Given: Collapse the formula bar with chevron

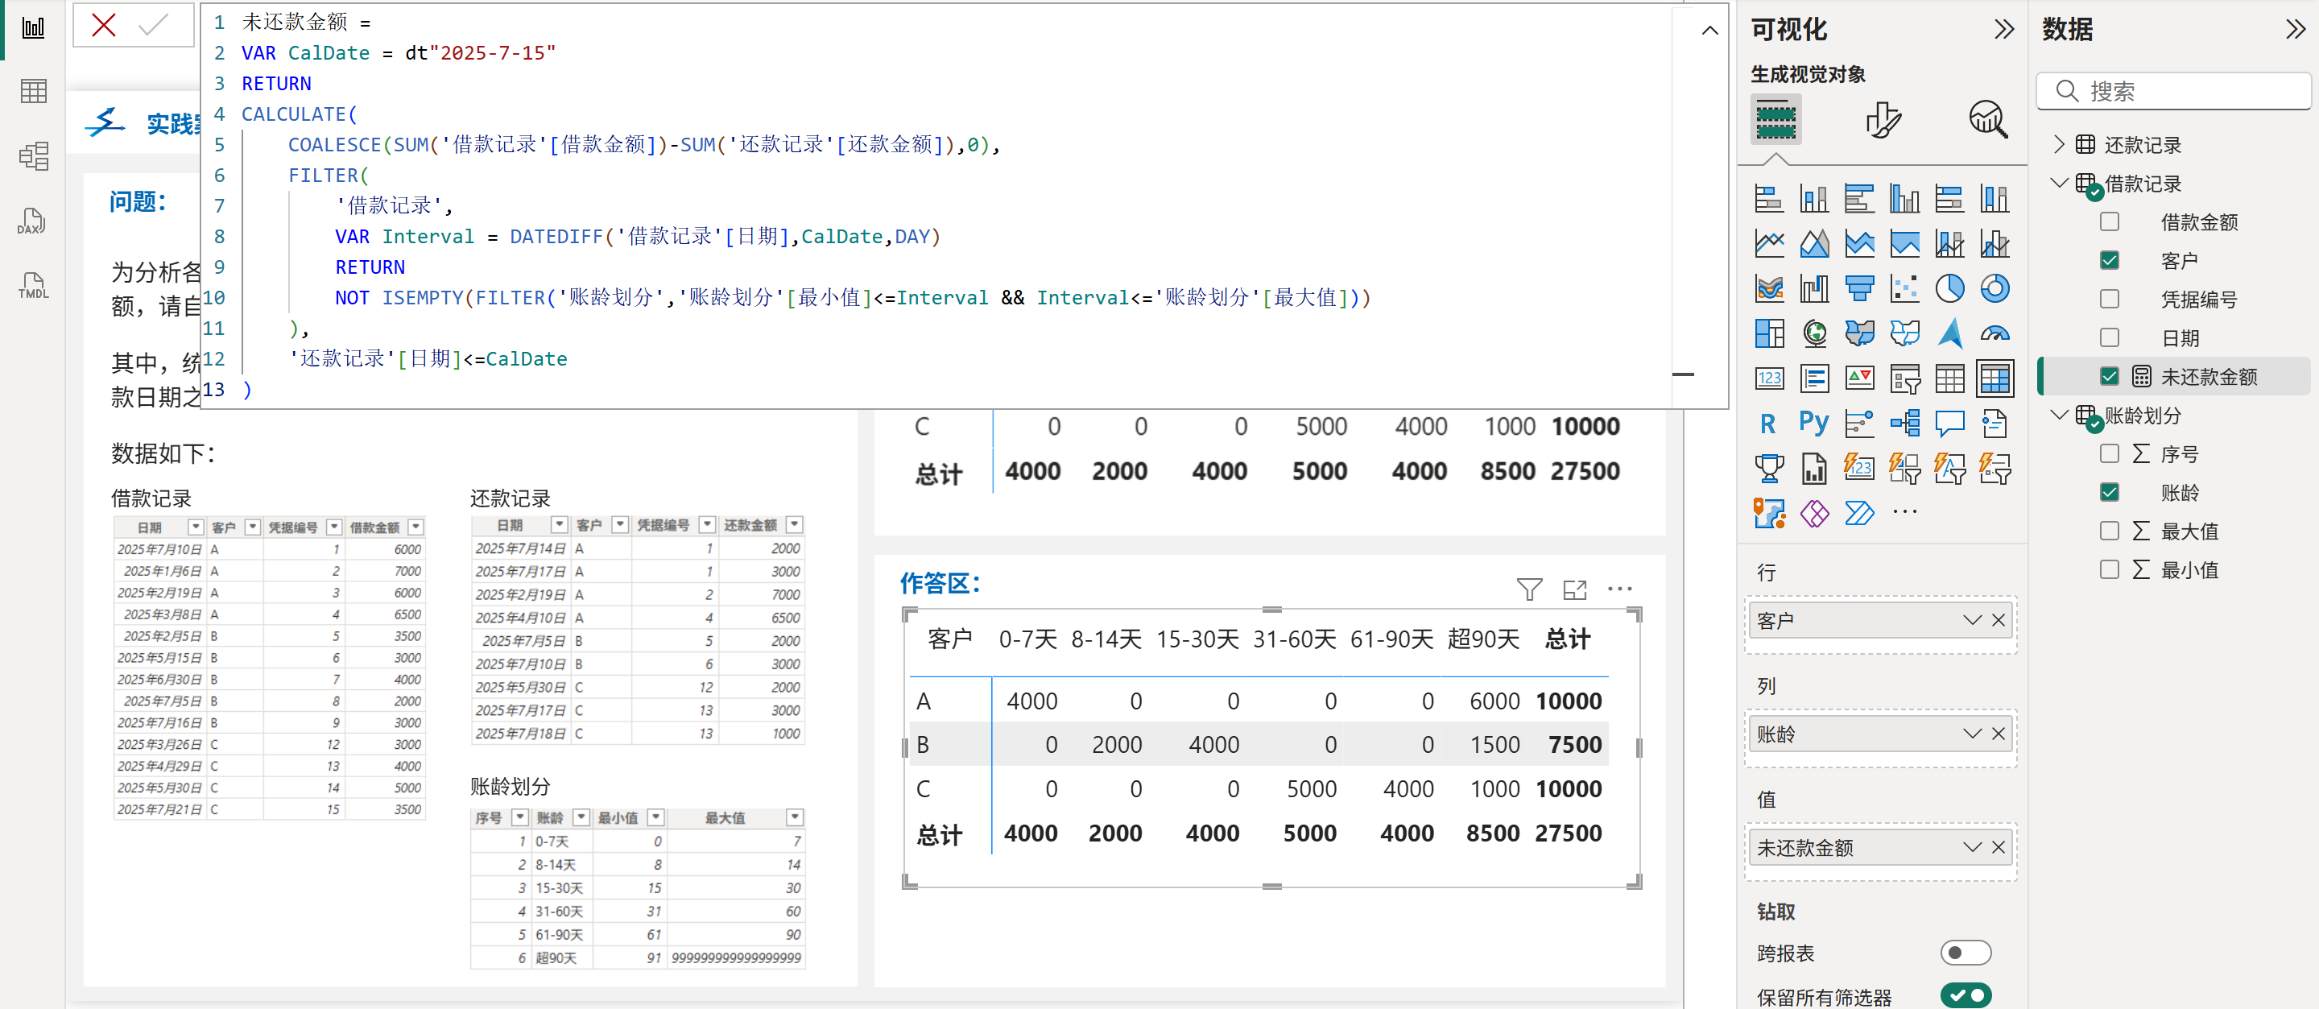Looking at the screenshot, I should [1709, 31].
